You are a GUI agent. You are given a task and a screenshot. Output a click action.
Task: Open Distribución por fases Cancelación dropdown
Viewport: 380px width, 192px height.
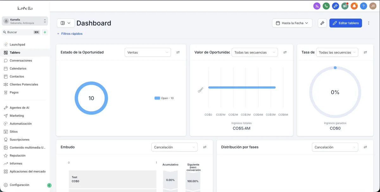tap(335, 147)
